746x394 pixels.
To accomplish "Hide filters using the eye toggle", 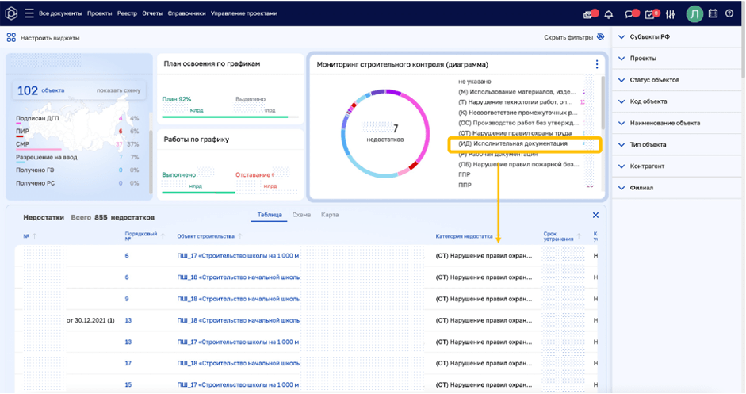I will click(600, 37).
